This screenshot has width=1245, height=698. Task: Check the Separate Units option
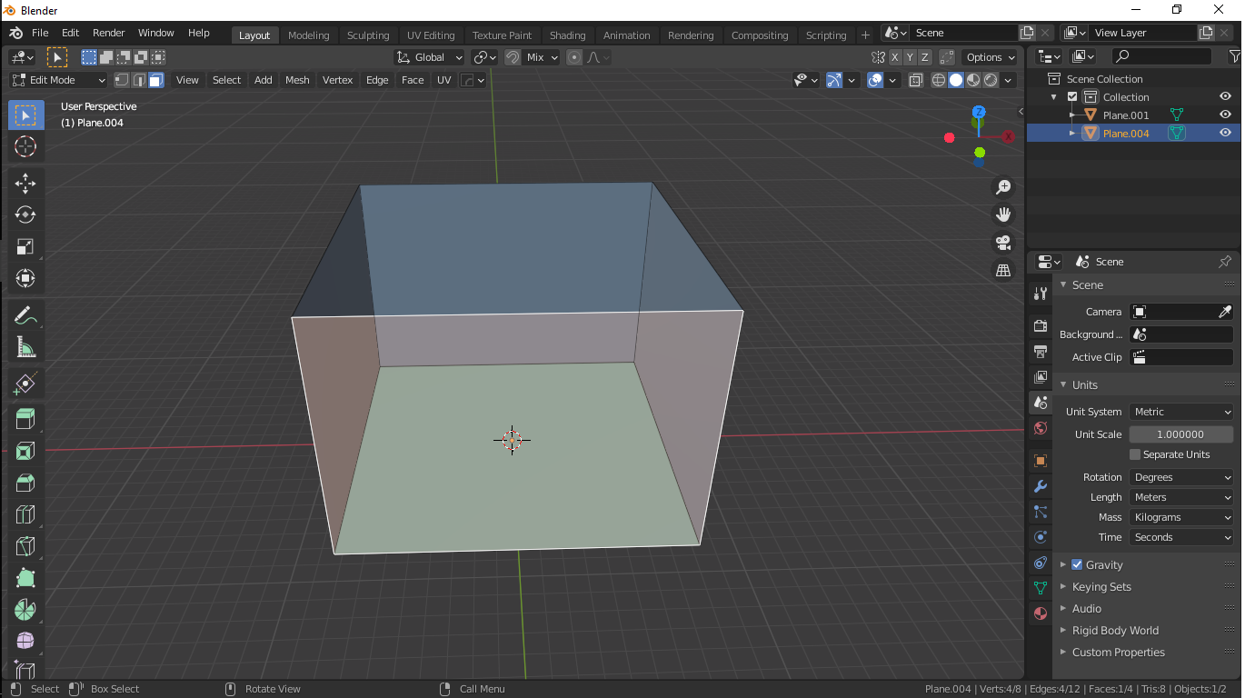pyautogui.click(x=1135, y=454)
